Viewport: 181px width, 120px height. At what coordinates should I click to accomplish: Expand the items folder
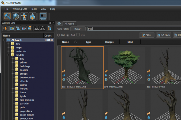13,92
